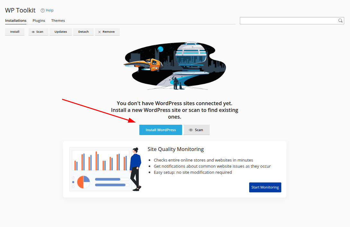
Task: Open the Help link next to WP Toolkit
Action: pyautogui.click(x=49, y=10)
